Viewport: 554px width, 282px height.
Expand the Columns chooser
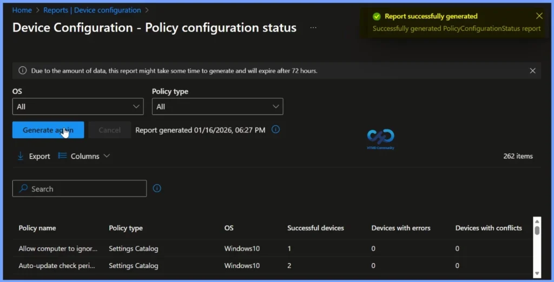pyautogui.click(x=84, y=156)
